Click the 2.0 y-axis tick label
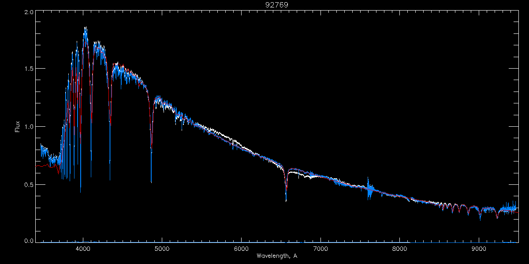The width and height of the screenshot is (529, 264). pos(28,12)
